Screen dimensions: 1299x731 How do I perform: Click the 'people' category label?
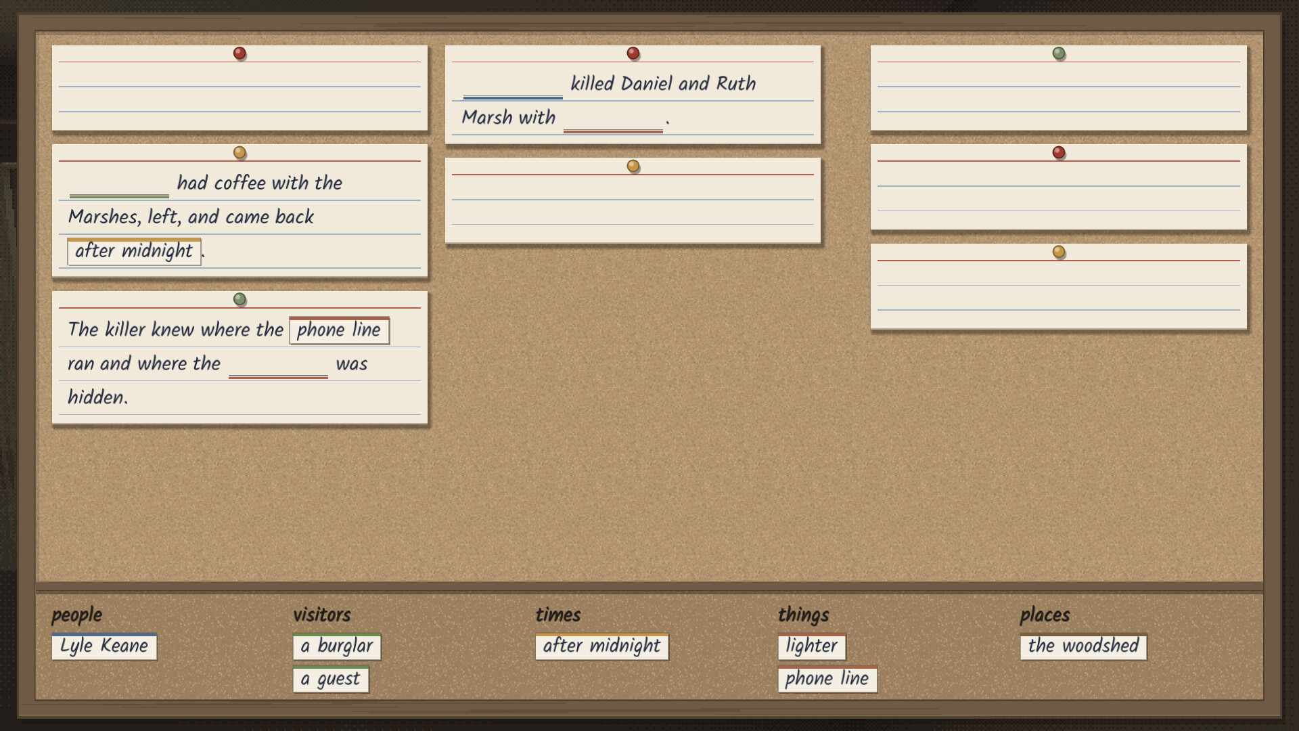(x=76, y=615)
